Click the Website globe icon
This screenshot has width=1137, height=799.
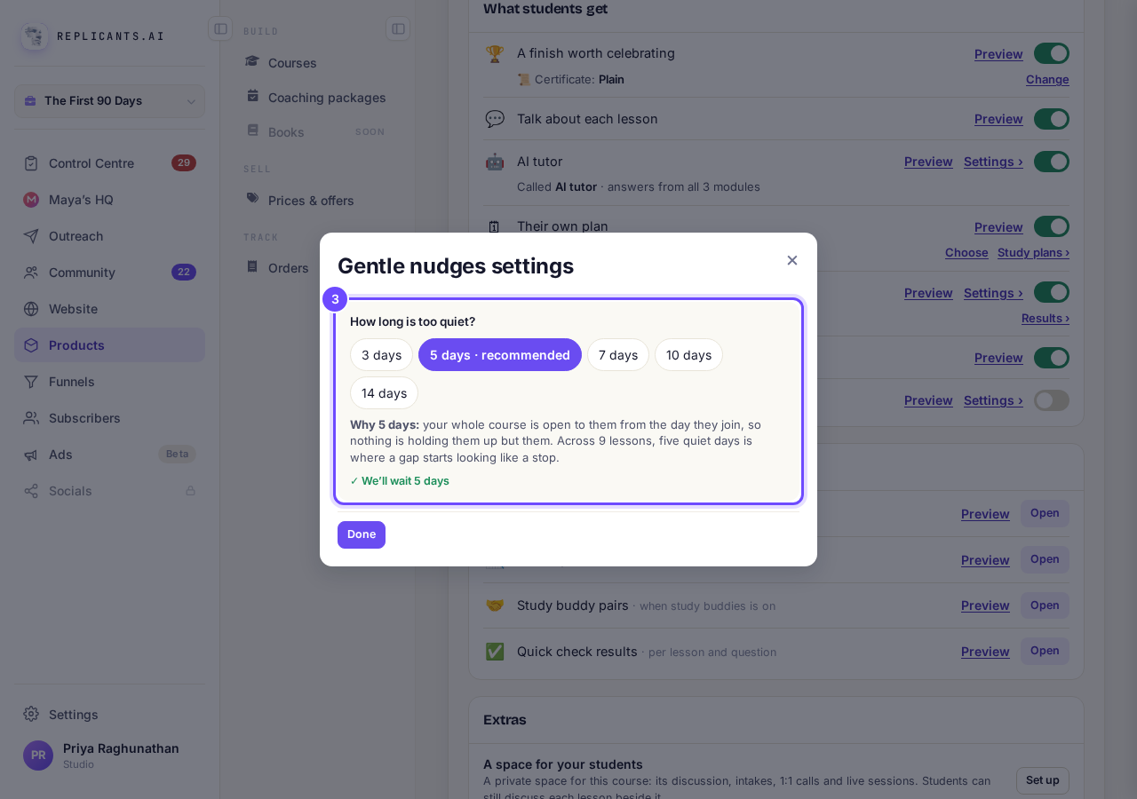click(x=31, y=309)
